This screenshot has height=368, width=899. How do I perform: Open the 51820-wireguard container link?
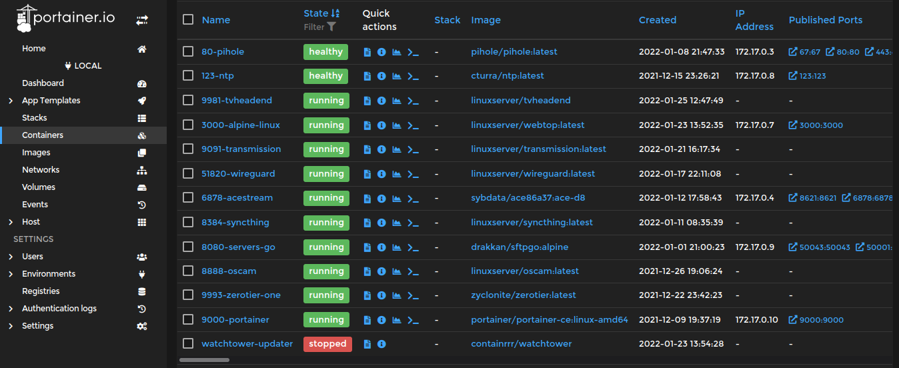[238, 173]
